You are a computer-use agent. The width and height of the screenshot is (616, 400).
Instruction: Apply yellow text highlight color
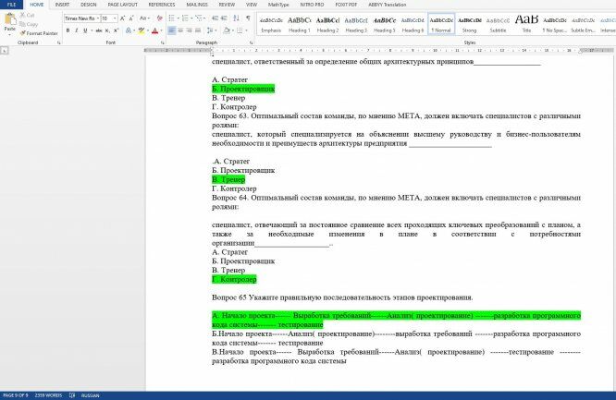[x=141, y=30]
